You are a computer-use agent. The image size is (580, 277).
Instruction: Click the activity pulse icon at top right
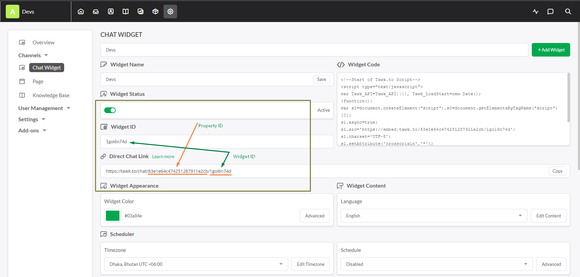coord(536,12)
